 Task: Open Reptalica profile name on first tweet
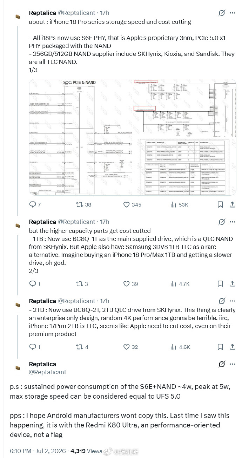click(x=42, y=13)
